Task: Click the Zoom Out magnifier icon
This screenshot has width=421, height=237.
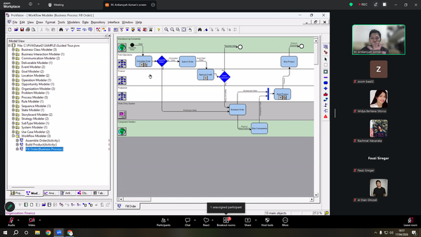Action: 172,30
